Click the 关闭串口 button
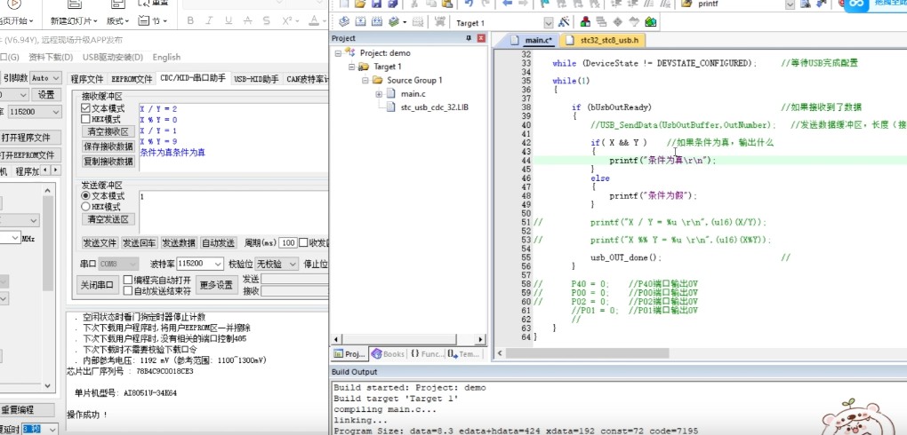907x435 pixels. (98, 285)
